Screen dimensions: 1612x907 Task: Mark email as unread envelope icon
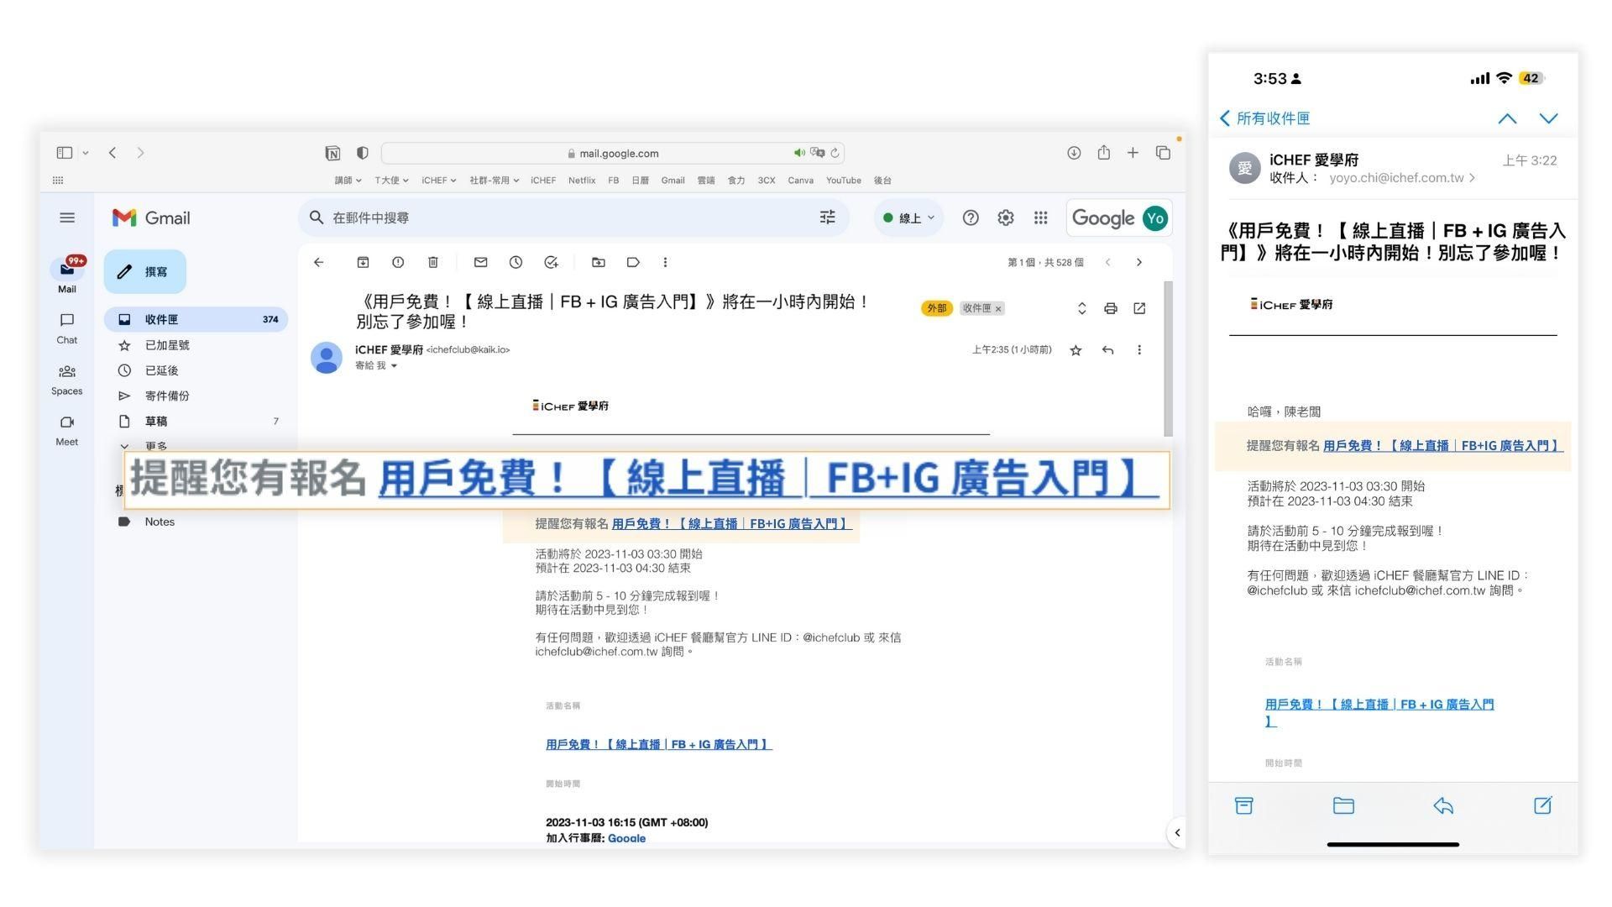click(x=480, y=263)
